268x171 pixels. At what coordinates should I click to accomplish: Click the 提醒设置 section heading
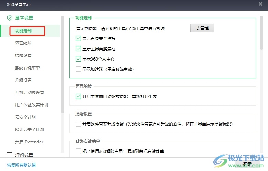coord(83,114)
